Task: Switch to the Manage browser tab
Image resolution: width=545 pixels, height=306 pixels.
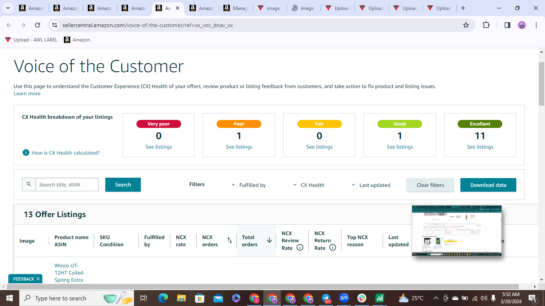Action: (x=236, y=8)
